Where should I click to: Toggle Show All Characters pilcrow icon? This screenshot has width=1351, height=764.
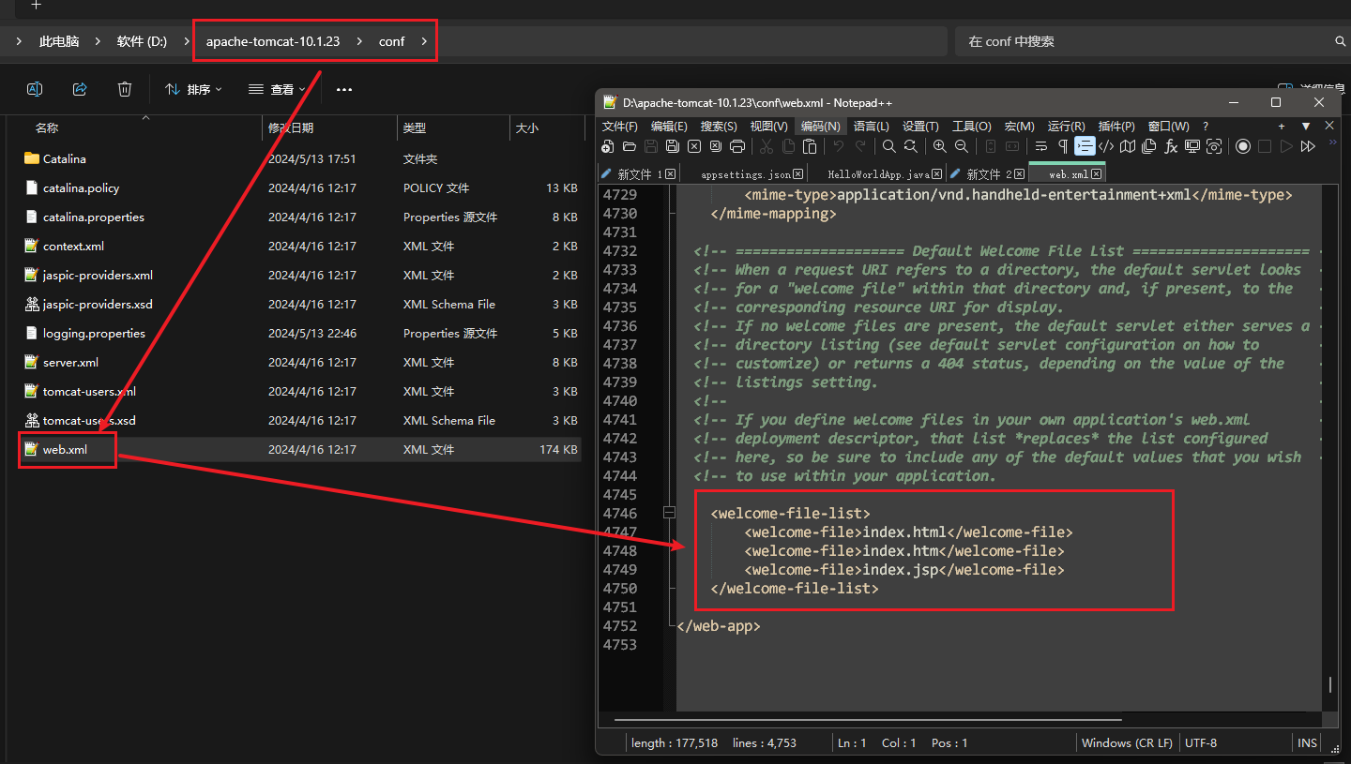click(1063, 146)
